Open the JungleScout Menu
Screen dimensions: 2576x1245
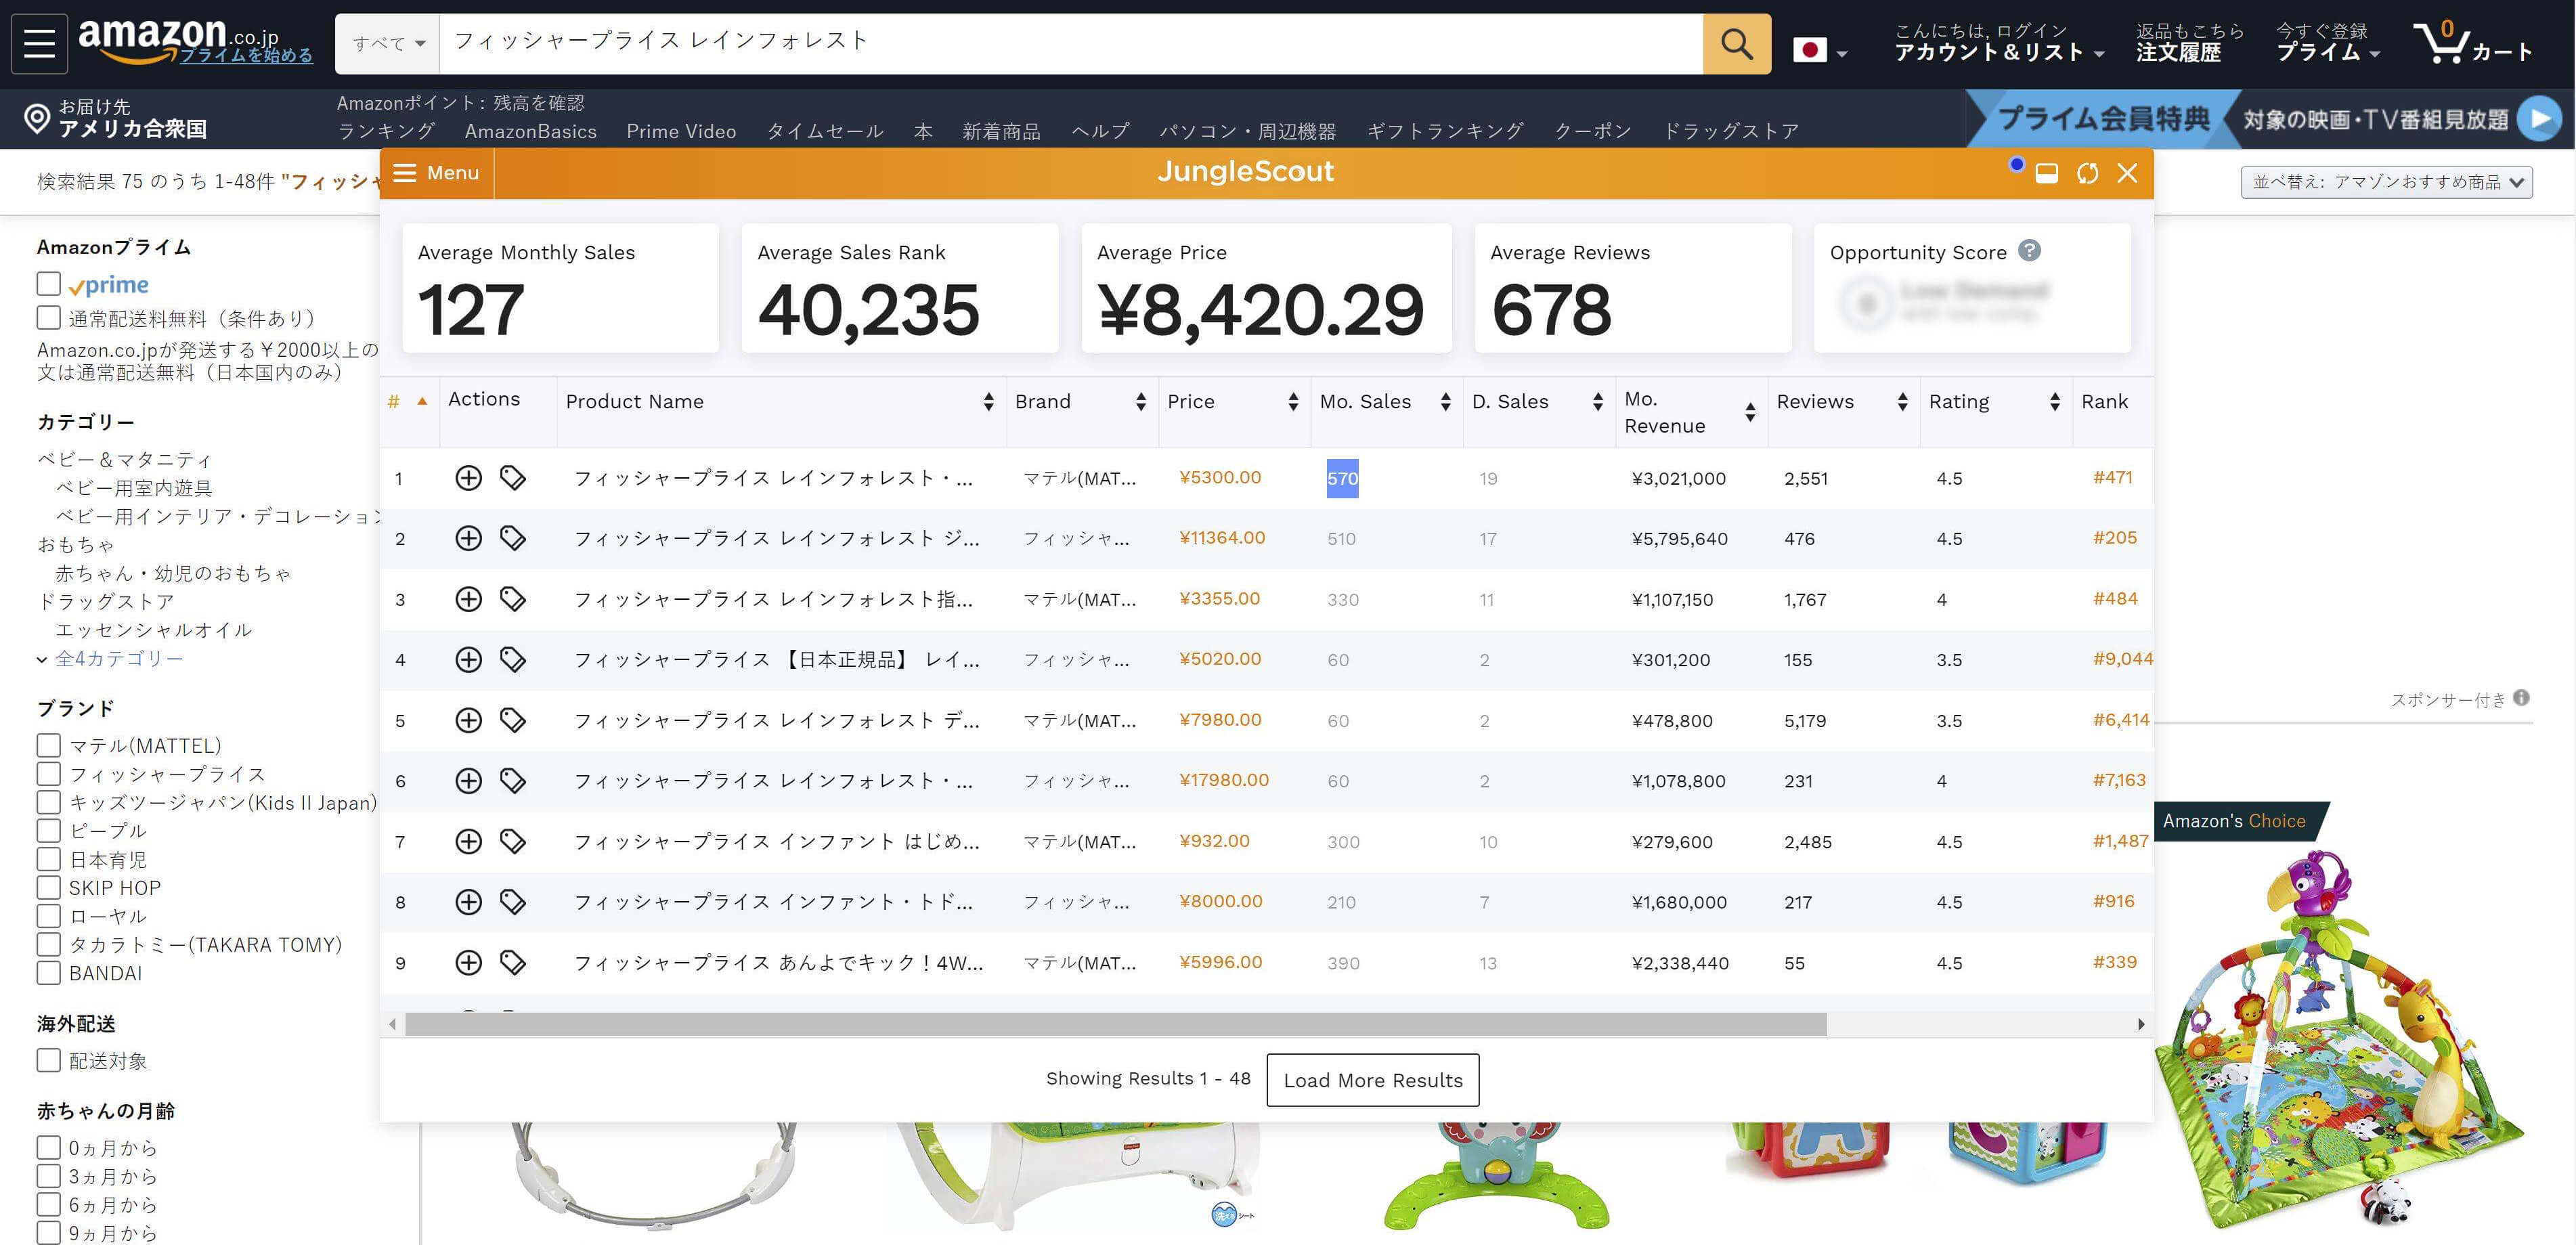coord(436,173)
